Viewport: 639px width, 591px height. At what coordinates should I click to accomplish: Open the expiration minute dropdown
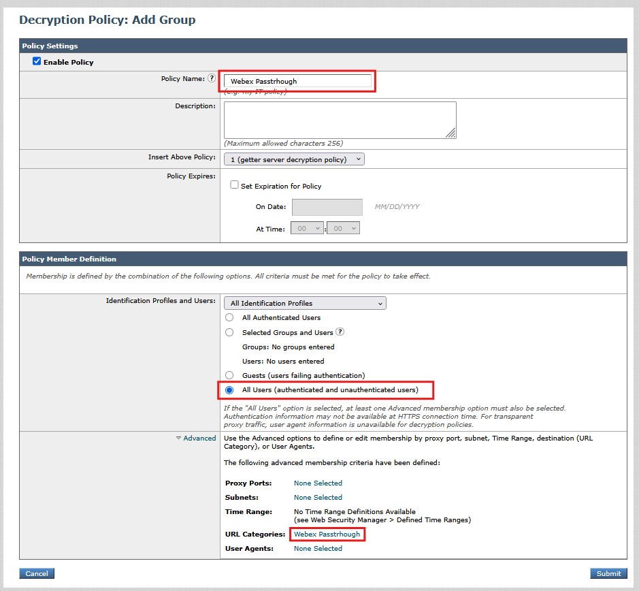pyautogui.click(x=343, y=228)
